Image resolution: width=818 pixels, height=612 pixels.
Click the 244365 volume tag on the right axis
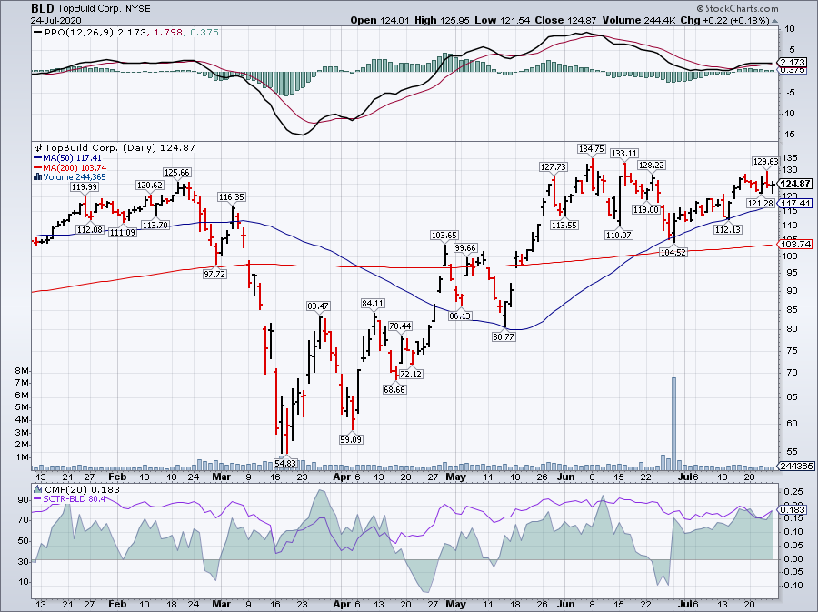coord(795,466)
